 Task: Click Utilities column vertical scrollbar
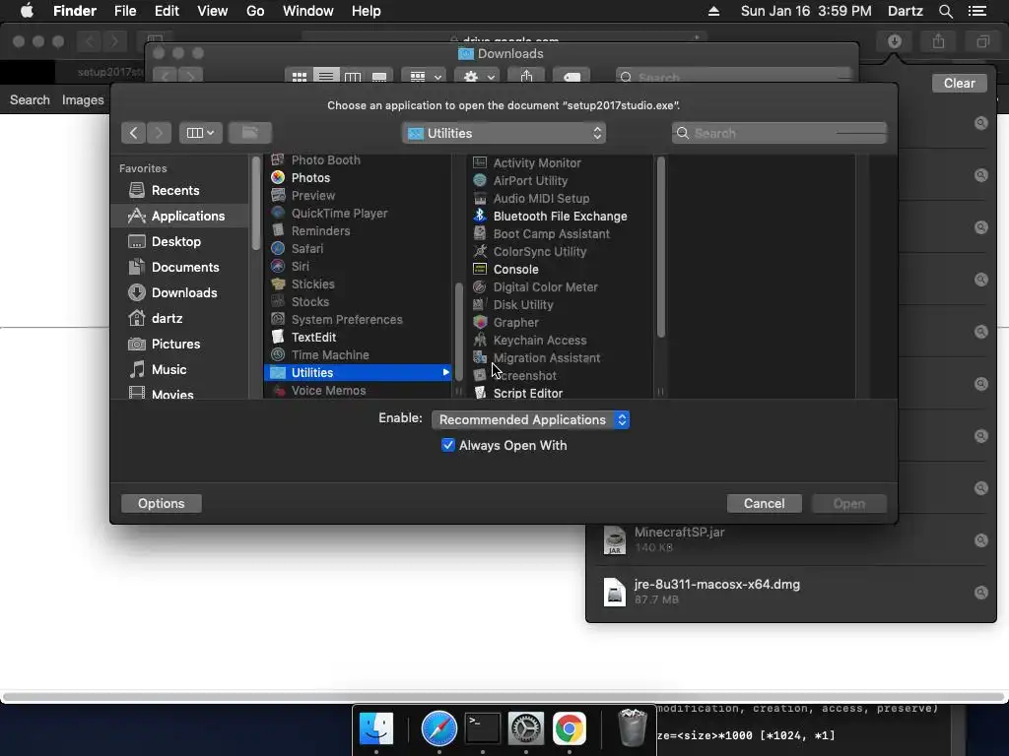point(660,246)
